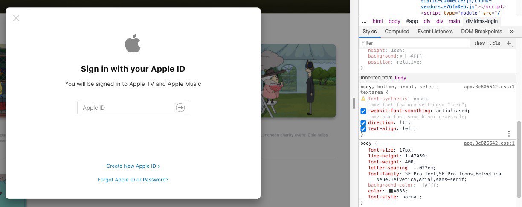Viewport: 522px width, 207px height.
Task: Click the body link in Inherited from
Action: tap(400, 78)
